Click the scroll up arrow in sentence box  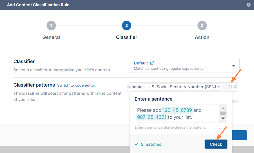tap(223, 108)
